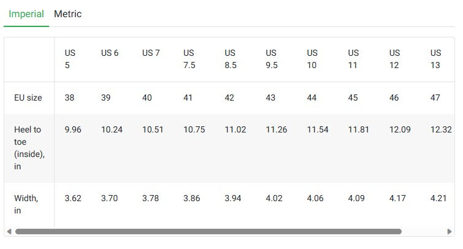Click the left scrollbar arrow
463x249 pixels.
[x=9, y=231]
